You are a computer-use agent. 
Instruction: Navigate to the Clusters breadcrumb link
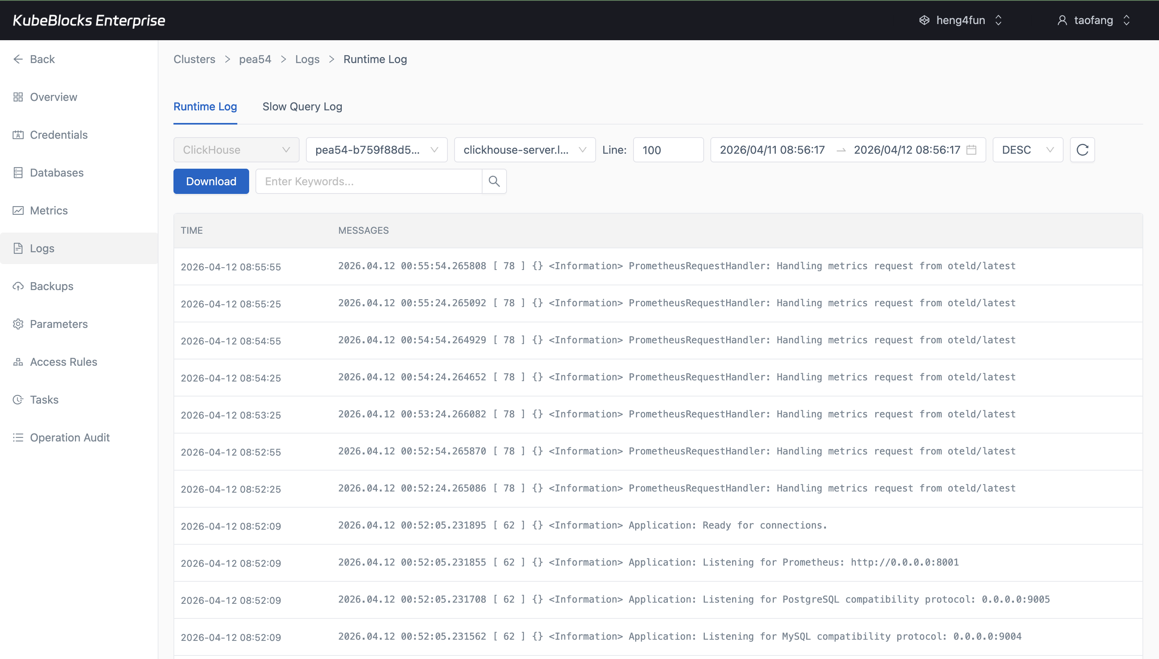coord(194,59)
